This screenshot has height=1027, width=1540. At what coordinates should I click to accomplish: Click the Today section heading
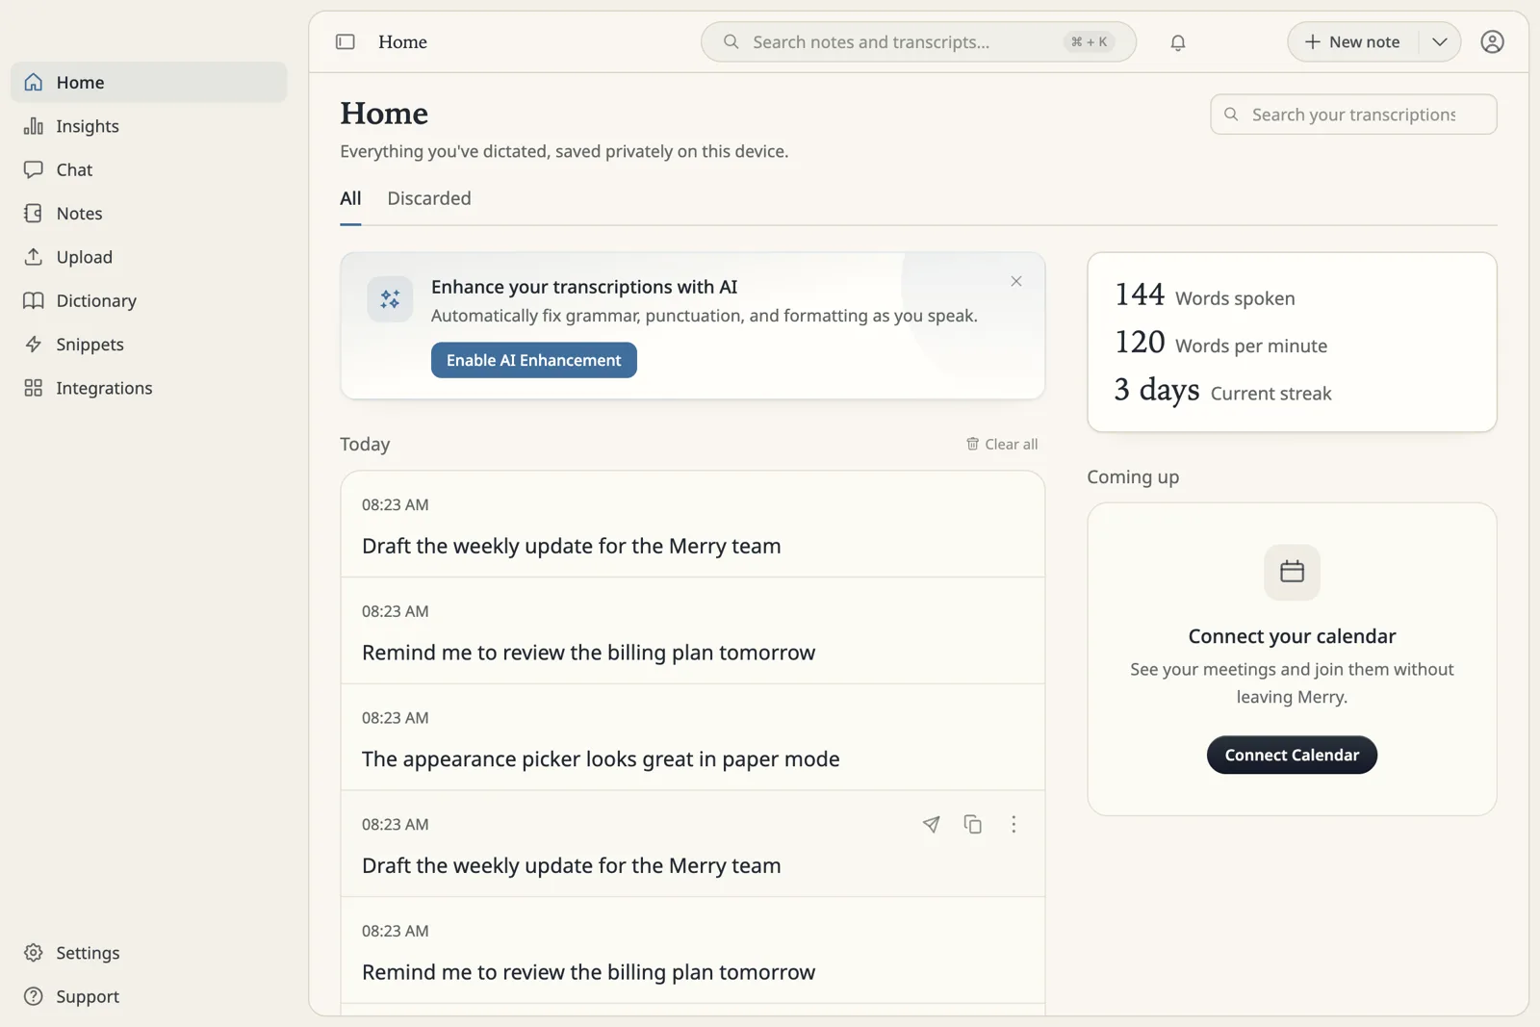click(365, 444)
